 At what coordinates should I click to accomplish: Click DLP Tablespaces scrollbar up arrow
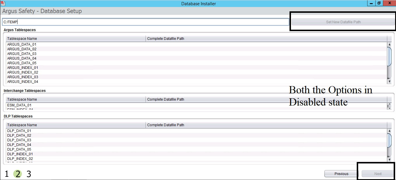coord(390,131)
